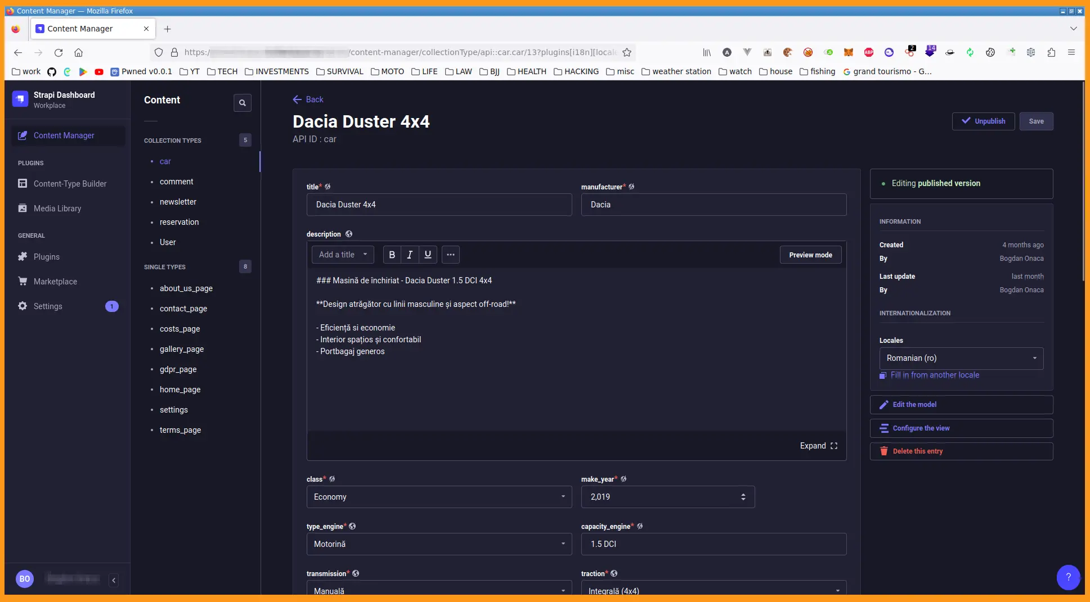This screenshot has width=1090, height=602.
Task: Open gallery_page single type
Action: coord(181,349)
